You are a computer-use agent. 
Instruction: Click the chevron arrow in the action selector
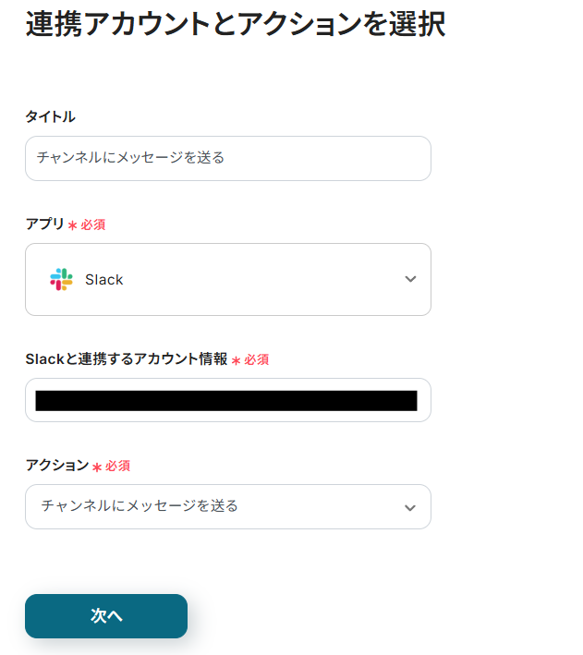[x=410, y=507]
